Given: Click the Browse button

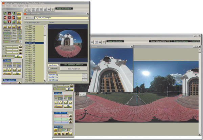Looking at the screenshot, I should [x=29, y=18].
